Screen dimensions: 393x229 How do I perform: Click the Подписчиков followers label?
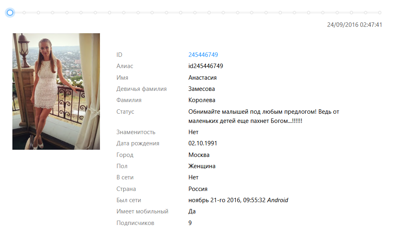click(x=135, y=223)
